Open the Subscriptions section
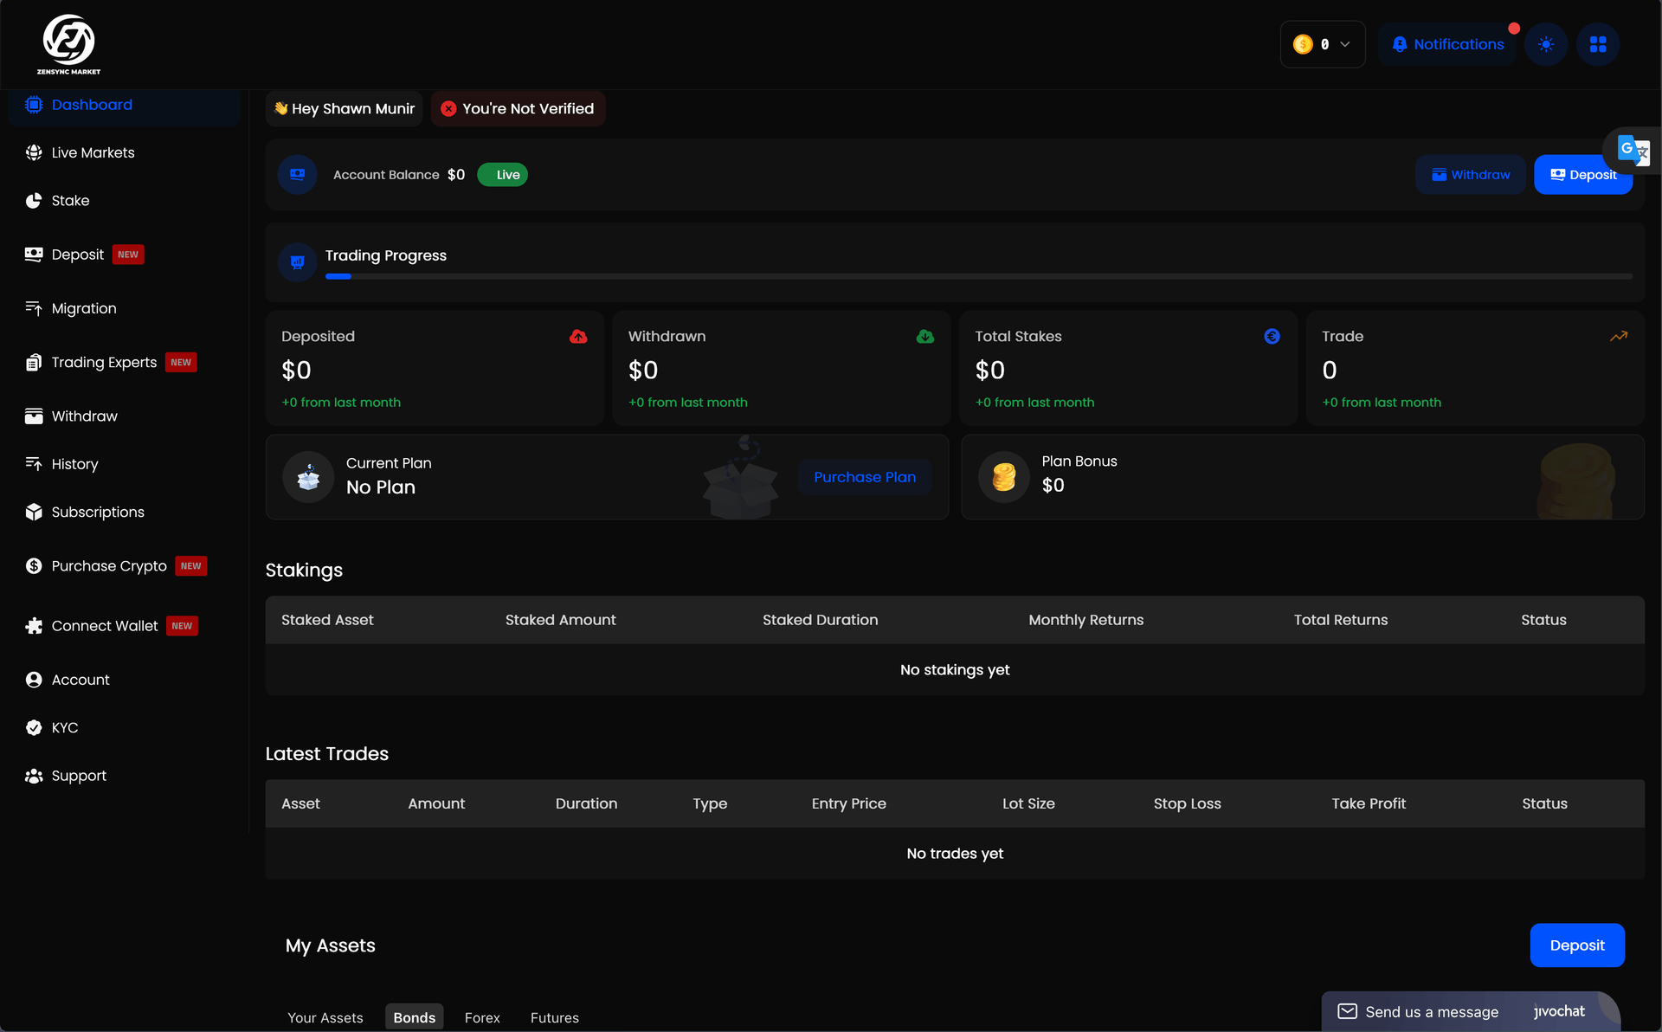The width and height of the screenshot is (1662, 1032). [97, 512]
